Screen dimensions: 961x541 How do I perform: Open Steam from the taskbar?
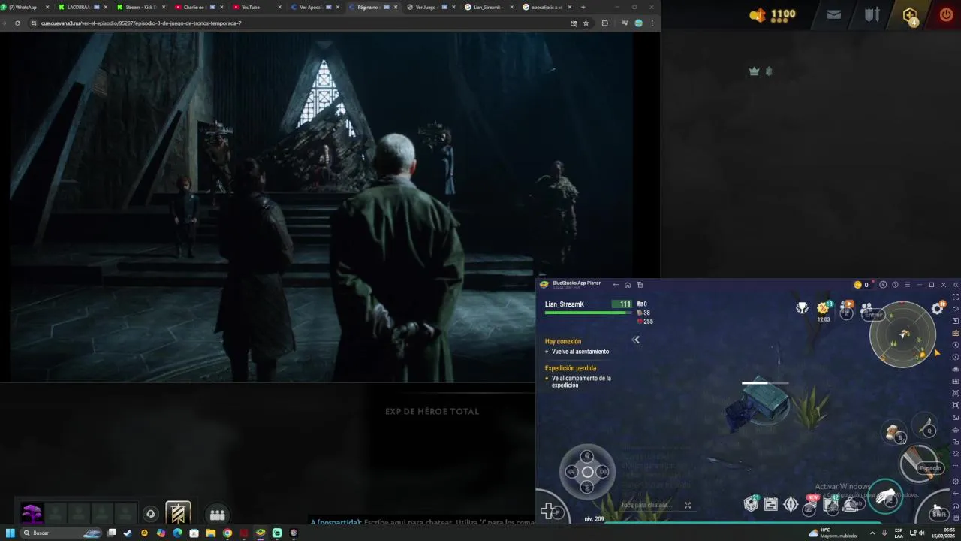[x=128, y=533]
